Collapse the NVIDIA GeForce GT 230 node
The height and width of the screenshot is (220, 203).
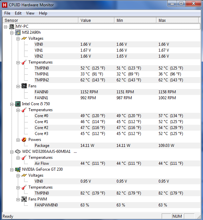tap(12, 170)
